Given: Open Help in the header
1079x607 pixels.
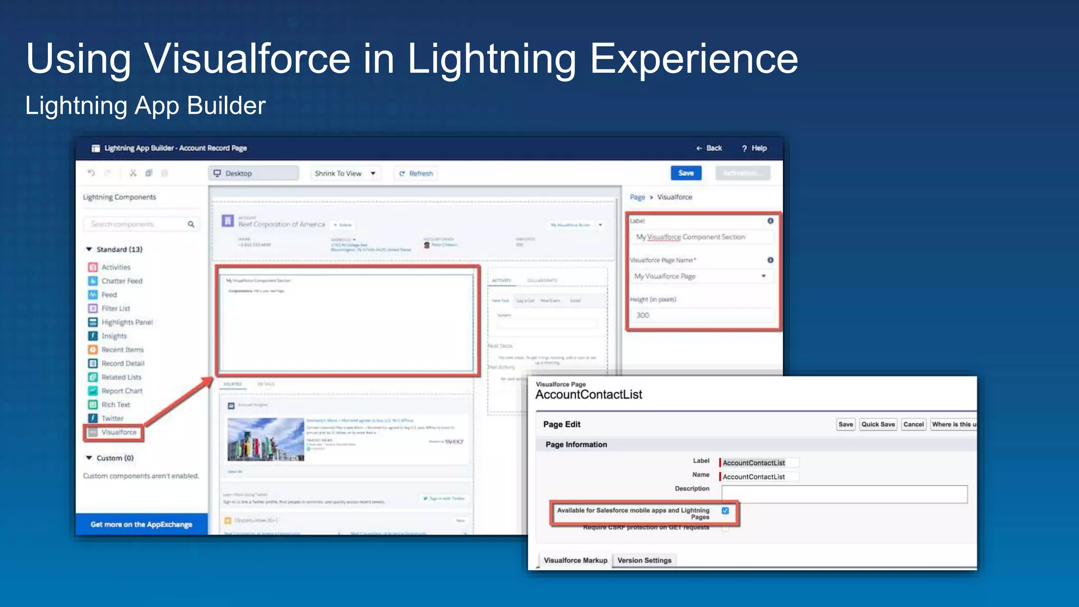Looking at the screenshot, I should (x=754, y=148).
